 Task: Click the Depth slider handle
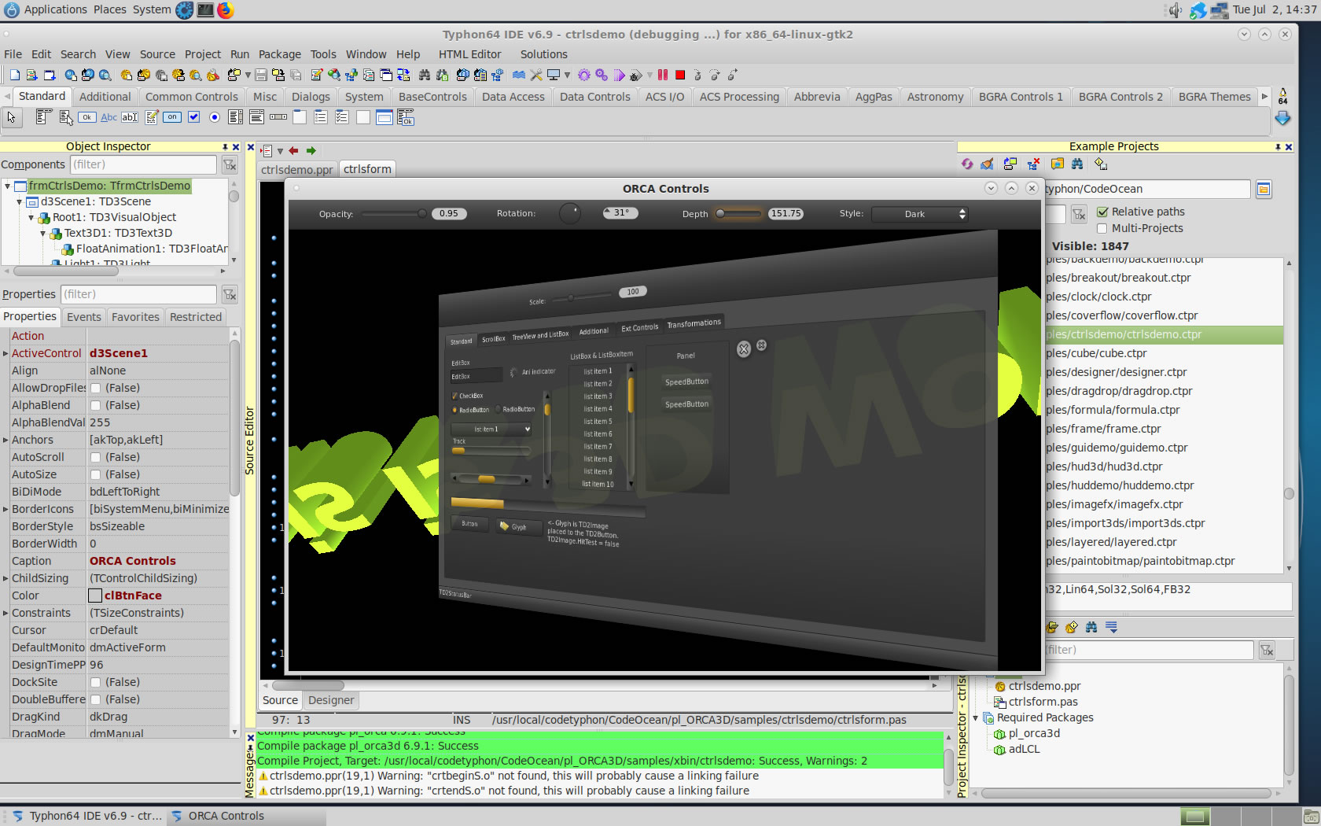click(720, 213)
